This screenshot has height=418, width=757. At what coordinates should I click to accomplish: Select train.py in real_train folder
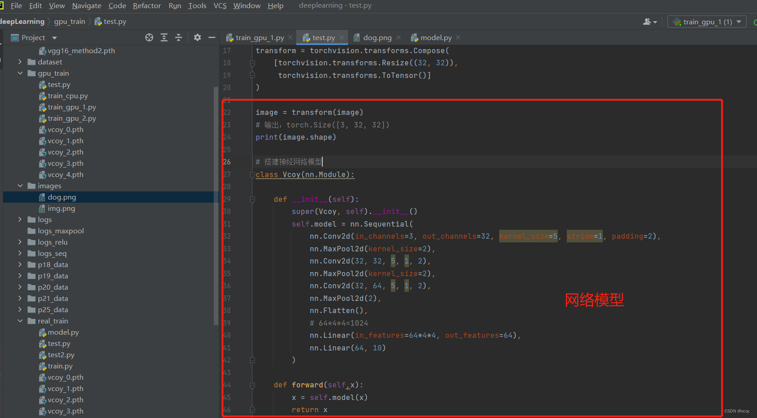[x=60, y=366]
